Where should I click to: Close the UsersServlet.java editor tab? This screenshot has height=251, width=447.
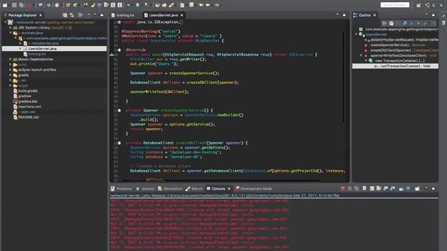[182, 15]
